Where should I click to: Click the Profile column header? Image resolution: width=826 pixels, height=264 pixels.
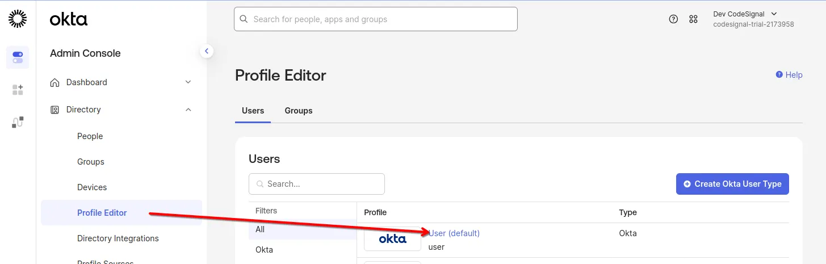coord(375,212)
